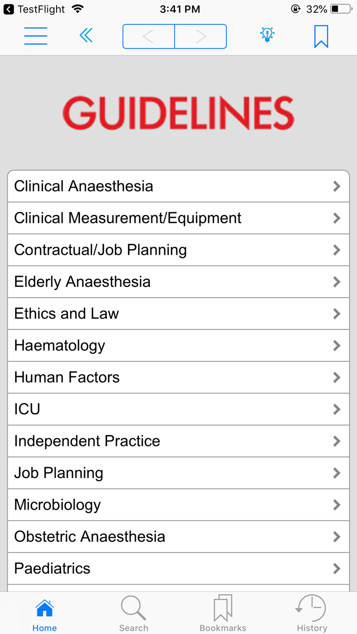The width and height of the screenshot is (357, 634).
Task: Open the hamburger navigation menu
Action: pyautogui.click(x=36, y=36)
